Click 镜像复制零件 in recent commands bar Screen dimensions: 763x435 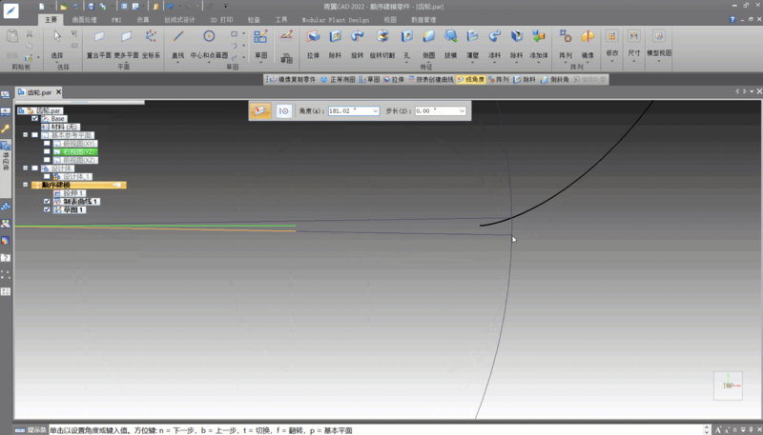(x=299, y=81)
